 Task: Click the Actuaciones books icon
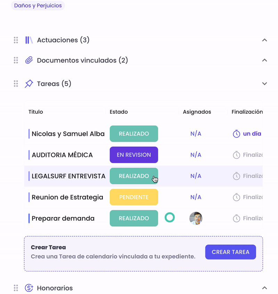[x=29, y=40]
